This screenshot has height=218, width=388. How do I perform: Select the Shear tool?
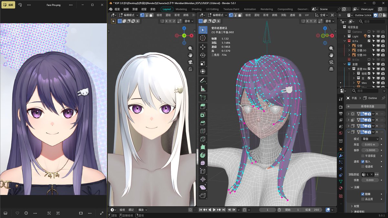(203, 187)
